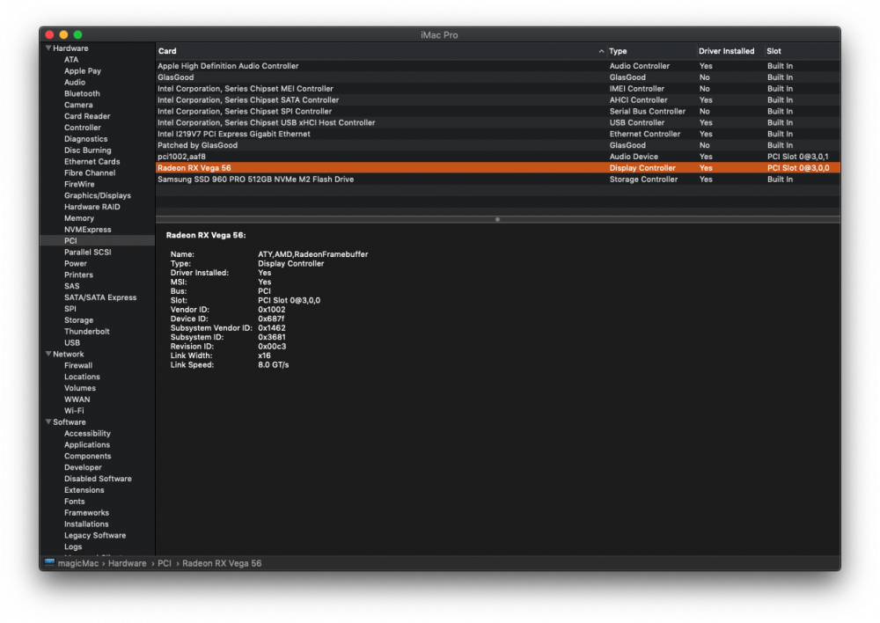Screen dimensions: 880x623
Task: Open Storage in the sidebar
Action: tap(78, 320)
